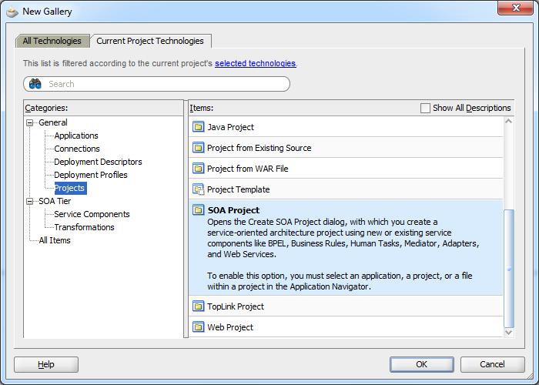Select the General tree node label

point(53,122)
